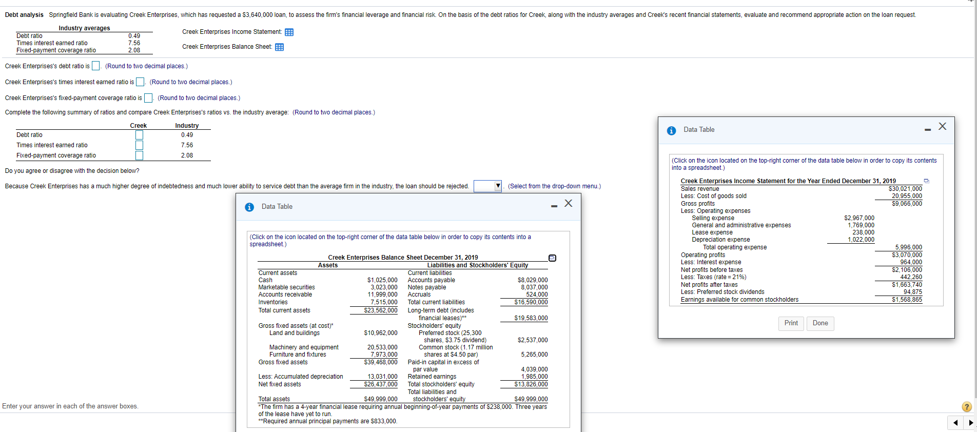Click the Taxes value 442,260
The width and height of the screenshot is (977, 432).
pos(911,277)
